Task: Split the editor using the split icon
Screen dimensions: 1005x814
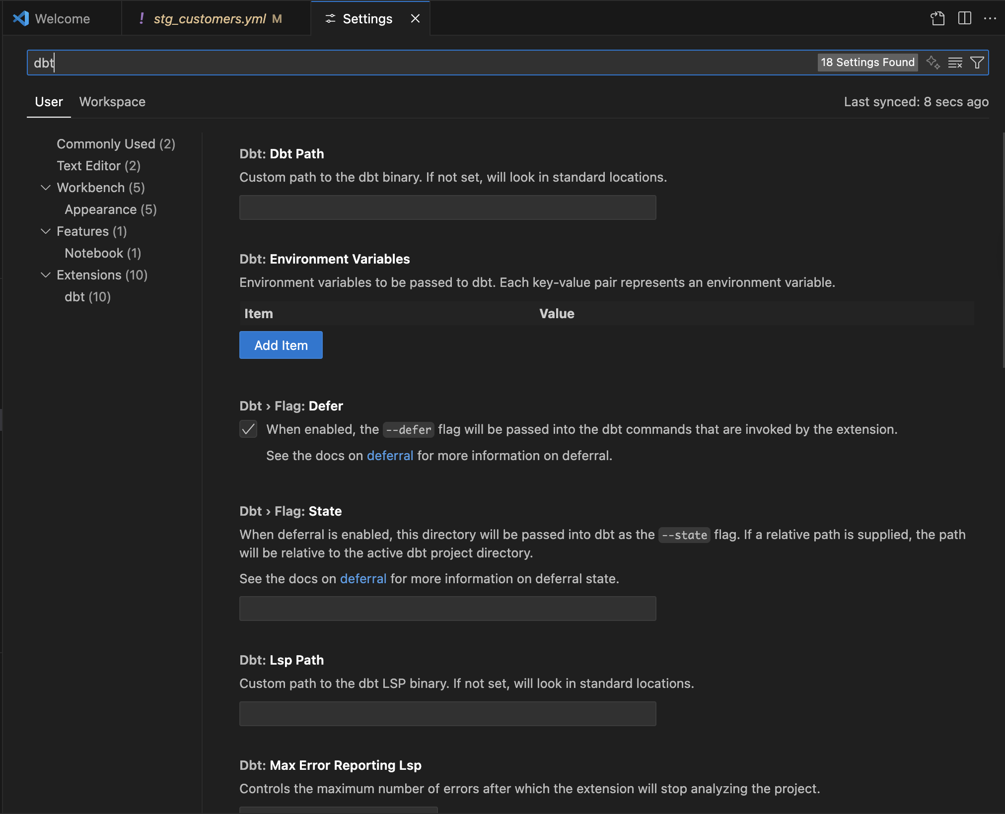Action: (x=965, y=18)
